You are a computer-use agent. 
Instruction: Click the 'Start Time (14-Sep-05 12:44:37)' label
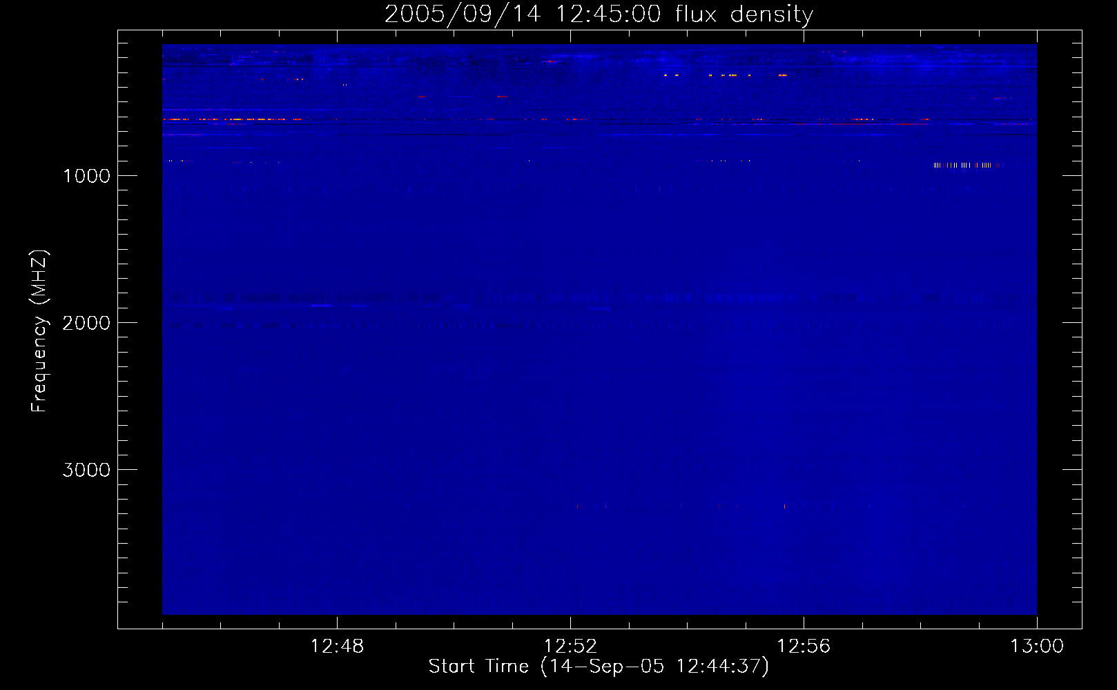[599, 667]
